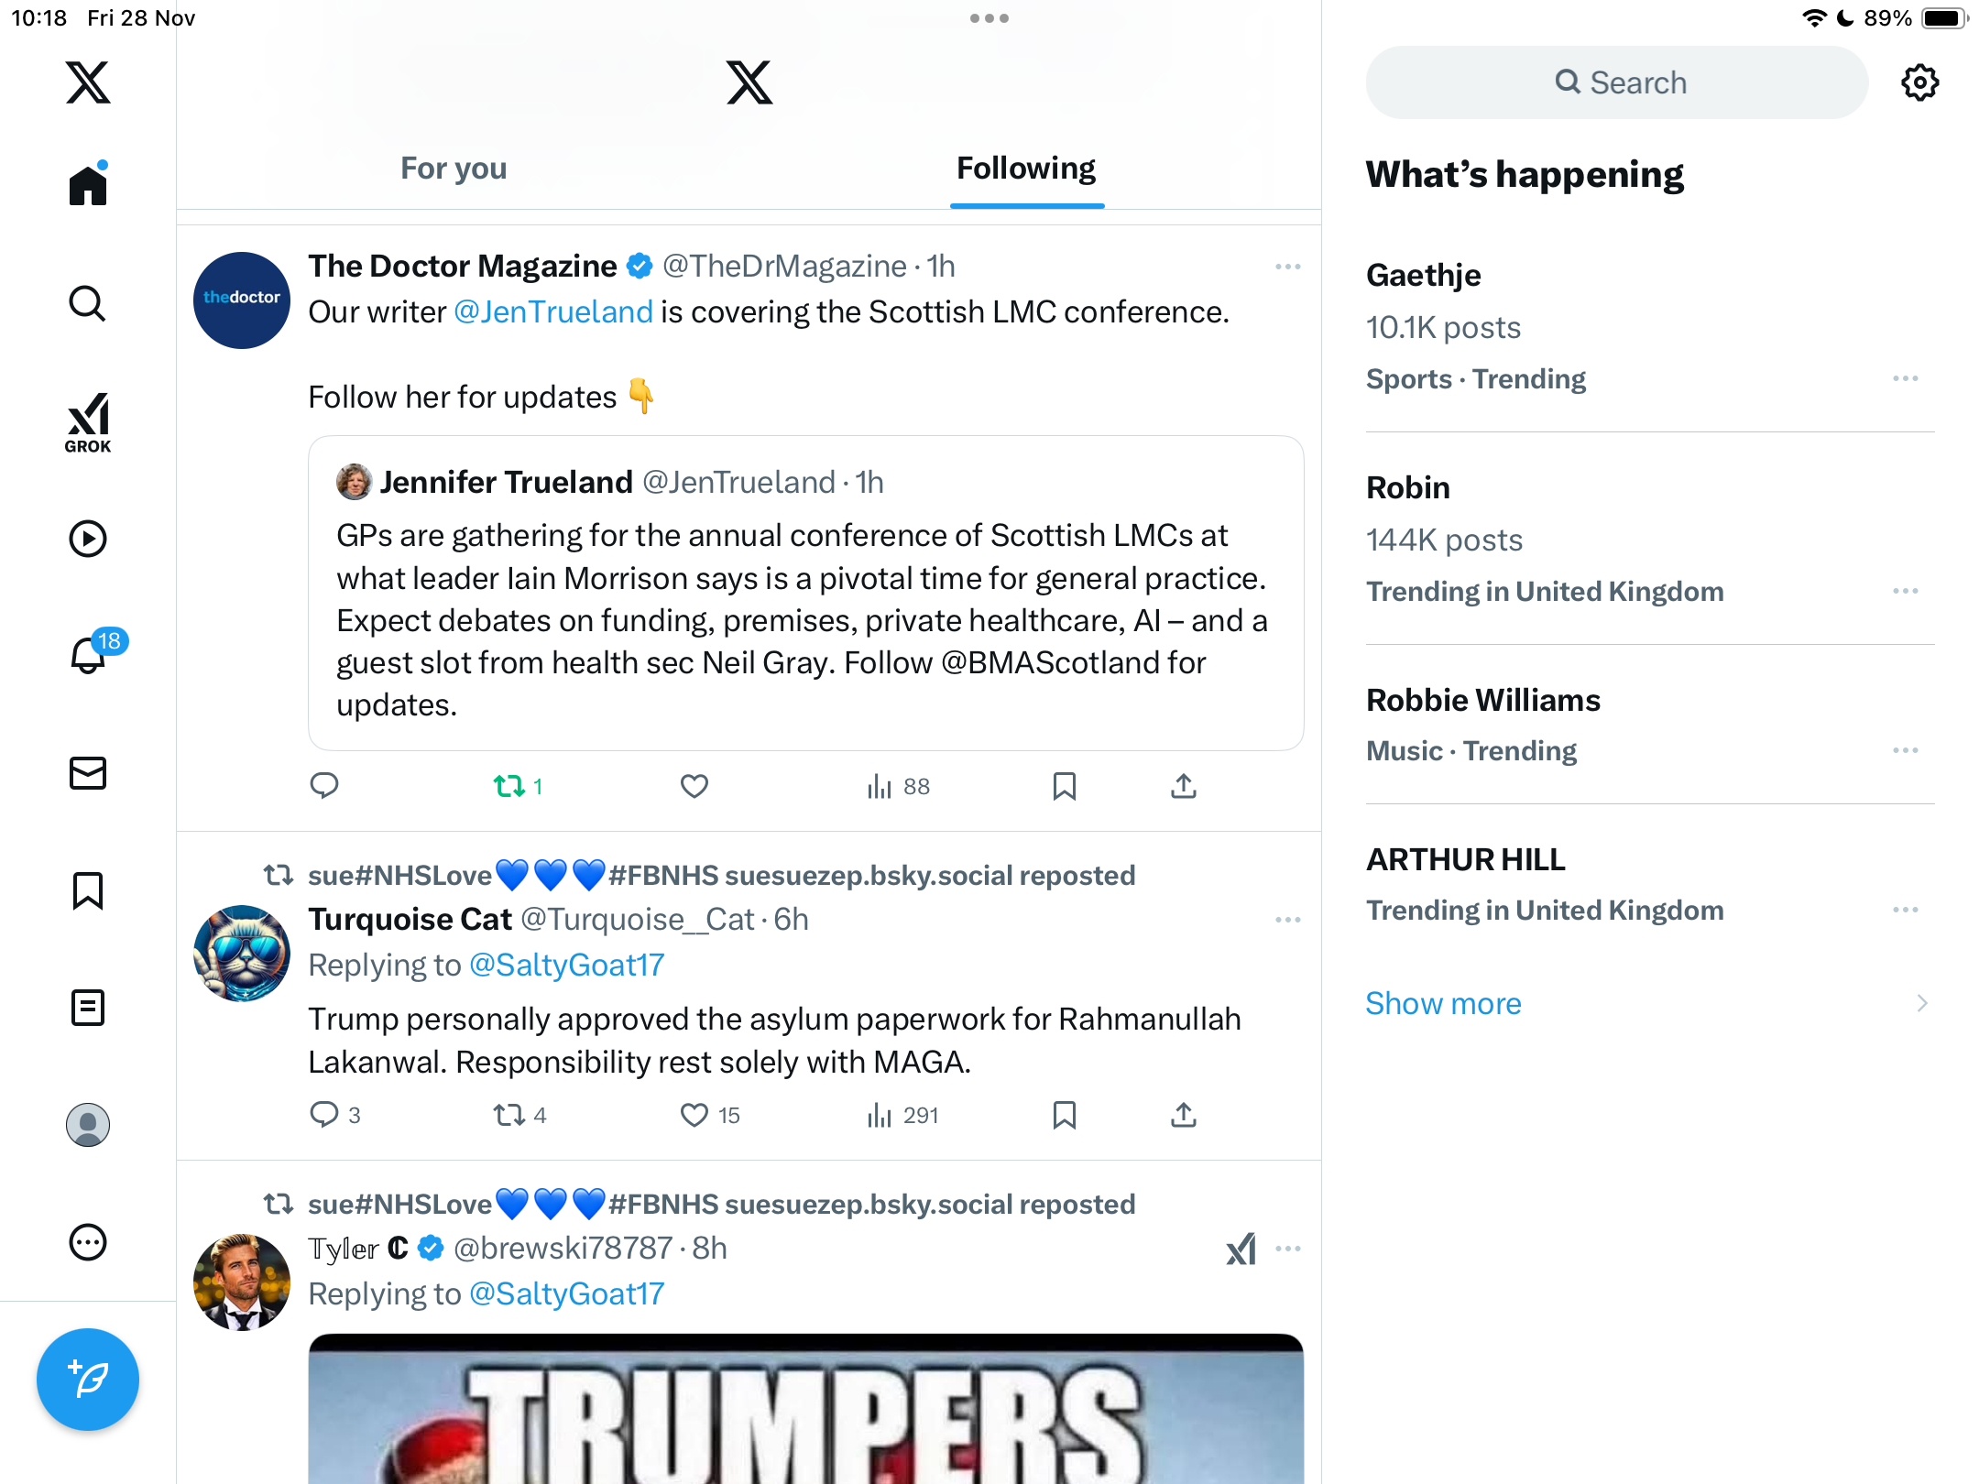Open the search icon in the left sidebar
Image resolution: width=1979 pixels, height=1484 pixels.
click(x=88, y=303)
